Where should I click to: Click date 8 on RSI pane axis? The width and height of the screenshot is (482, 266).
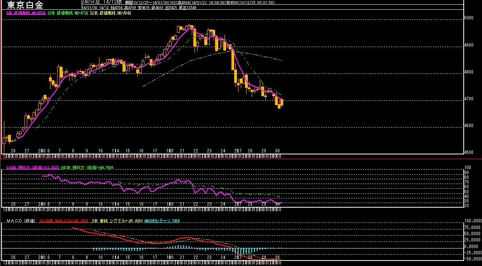click(x=73, y=204)
